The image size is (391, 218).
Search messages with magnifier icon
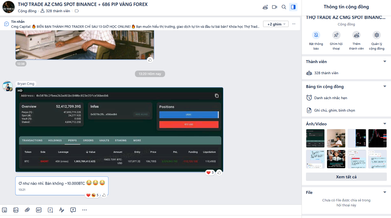tap(284, 7)
